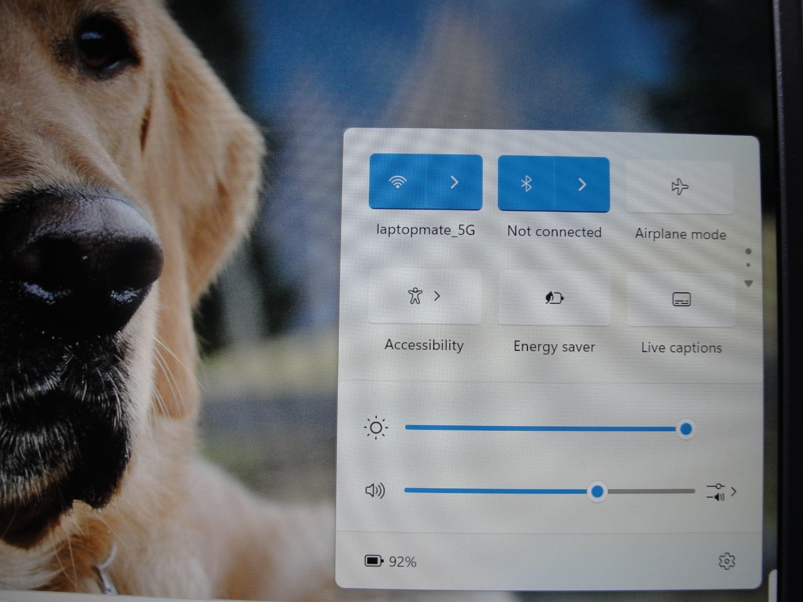The image size is (803, 602).
Task: Toggle Wi-Fi off using the Wi-Fi icon
Action: tap(397, 182)
